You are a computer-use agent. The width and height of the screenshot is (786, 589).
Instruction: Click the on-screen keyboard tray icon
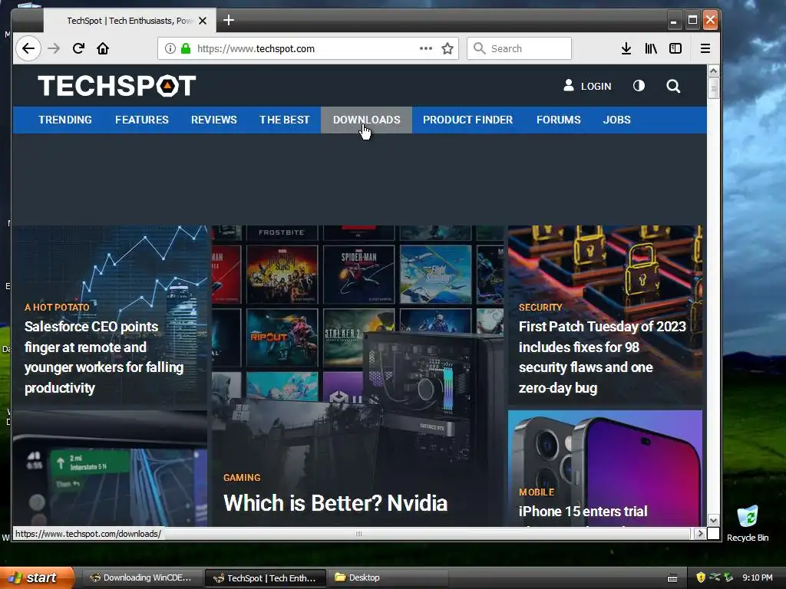pos(672,578)
